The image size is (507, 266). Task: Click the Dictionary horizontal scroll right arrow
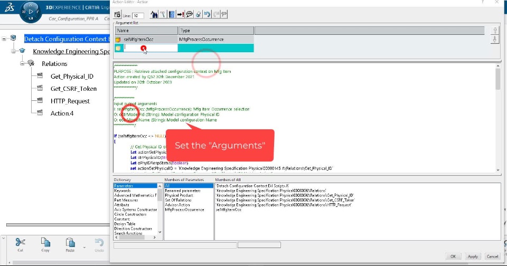point(155,237)
